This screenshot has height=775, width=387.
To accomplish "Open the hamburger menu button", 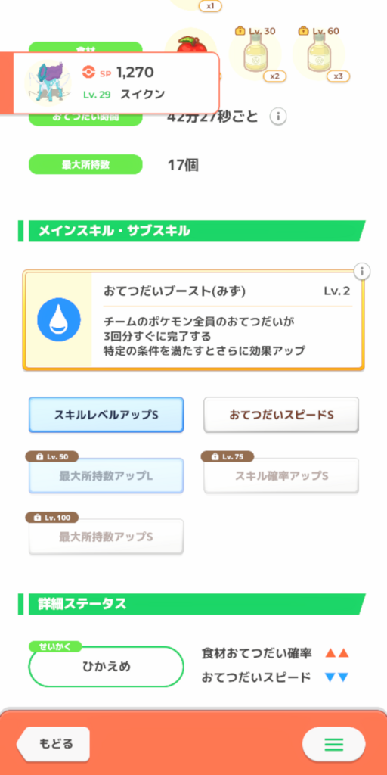I will click(x=333, y=743).
